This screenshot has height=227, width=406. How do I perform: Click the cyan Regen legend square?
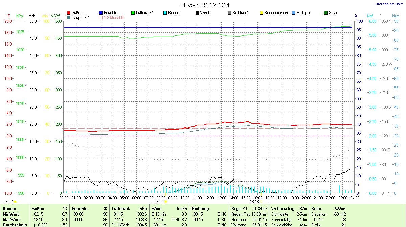tap(165, 13)
